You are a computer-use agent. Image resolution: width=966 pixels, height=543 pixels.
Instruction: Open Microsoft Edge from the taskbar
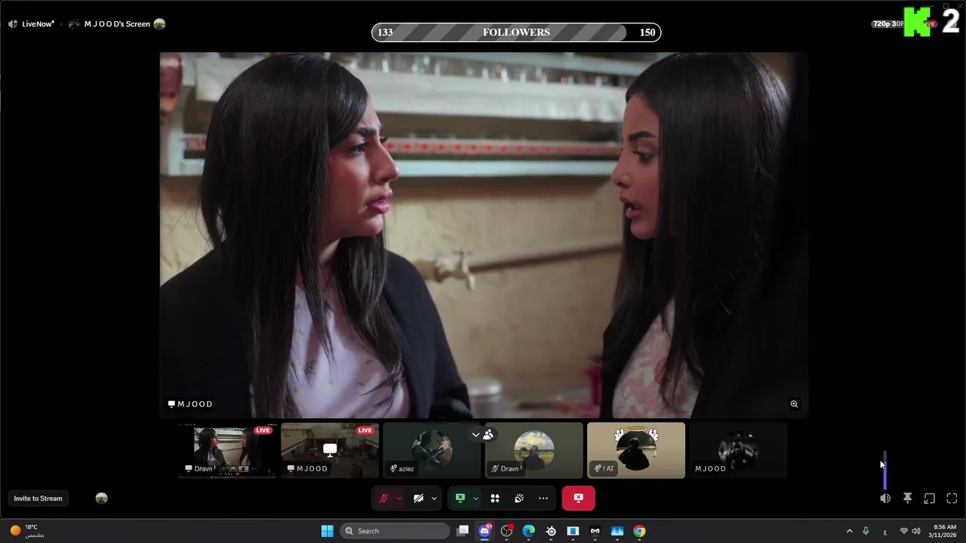(x=529, y=531)
